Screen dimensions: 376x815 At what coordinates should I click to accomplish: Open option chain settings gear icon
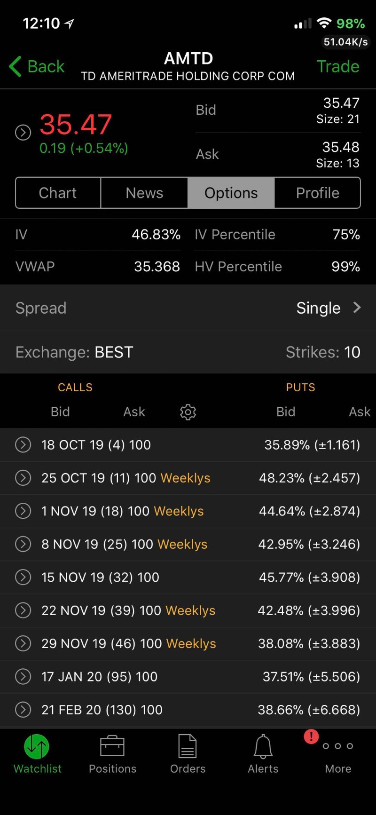[x=188, y=412]
